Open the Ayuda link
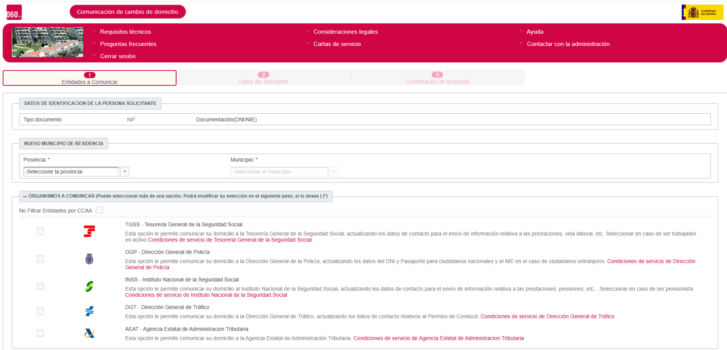This screenshot has height=350, width=727. pyautogui.click(x=535, y=32)
